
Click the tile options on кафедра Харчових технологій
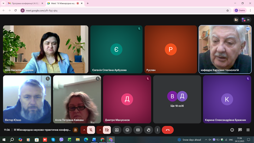[248, 29]
